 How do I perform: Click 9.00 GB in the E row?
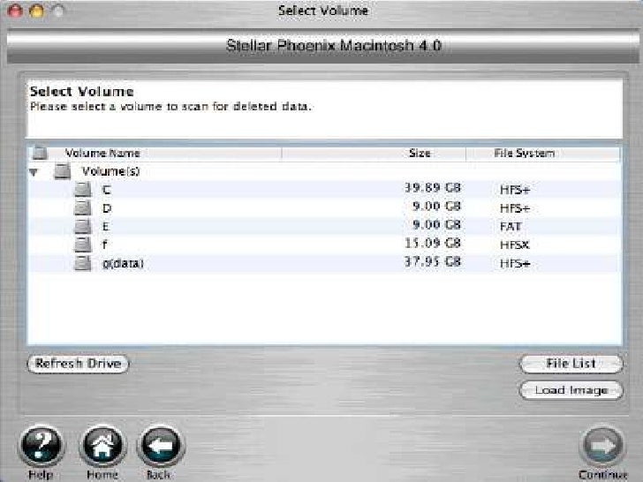436,225
